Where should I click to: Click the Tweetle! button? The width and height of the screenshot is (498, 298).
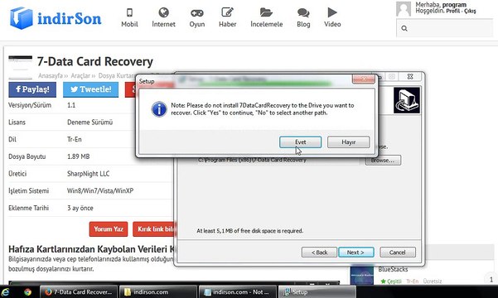pos(91,89)
